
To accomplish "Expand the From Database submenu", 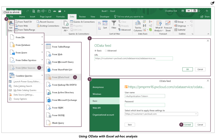I will tap(26, 45).
